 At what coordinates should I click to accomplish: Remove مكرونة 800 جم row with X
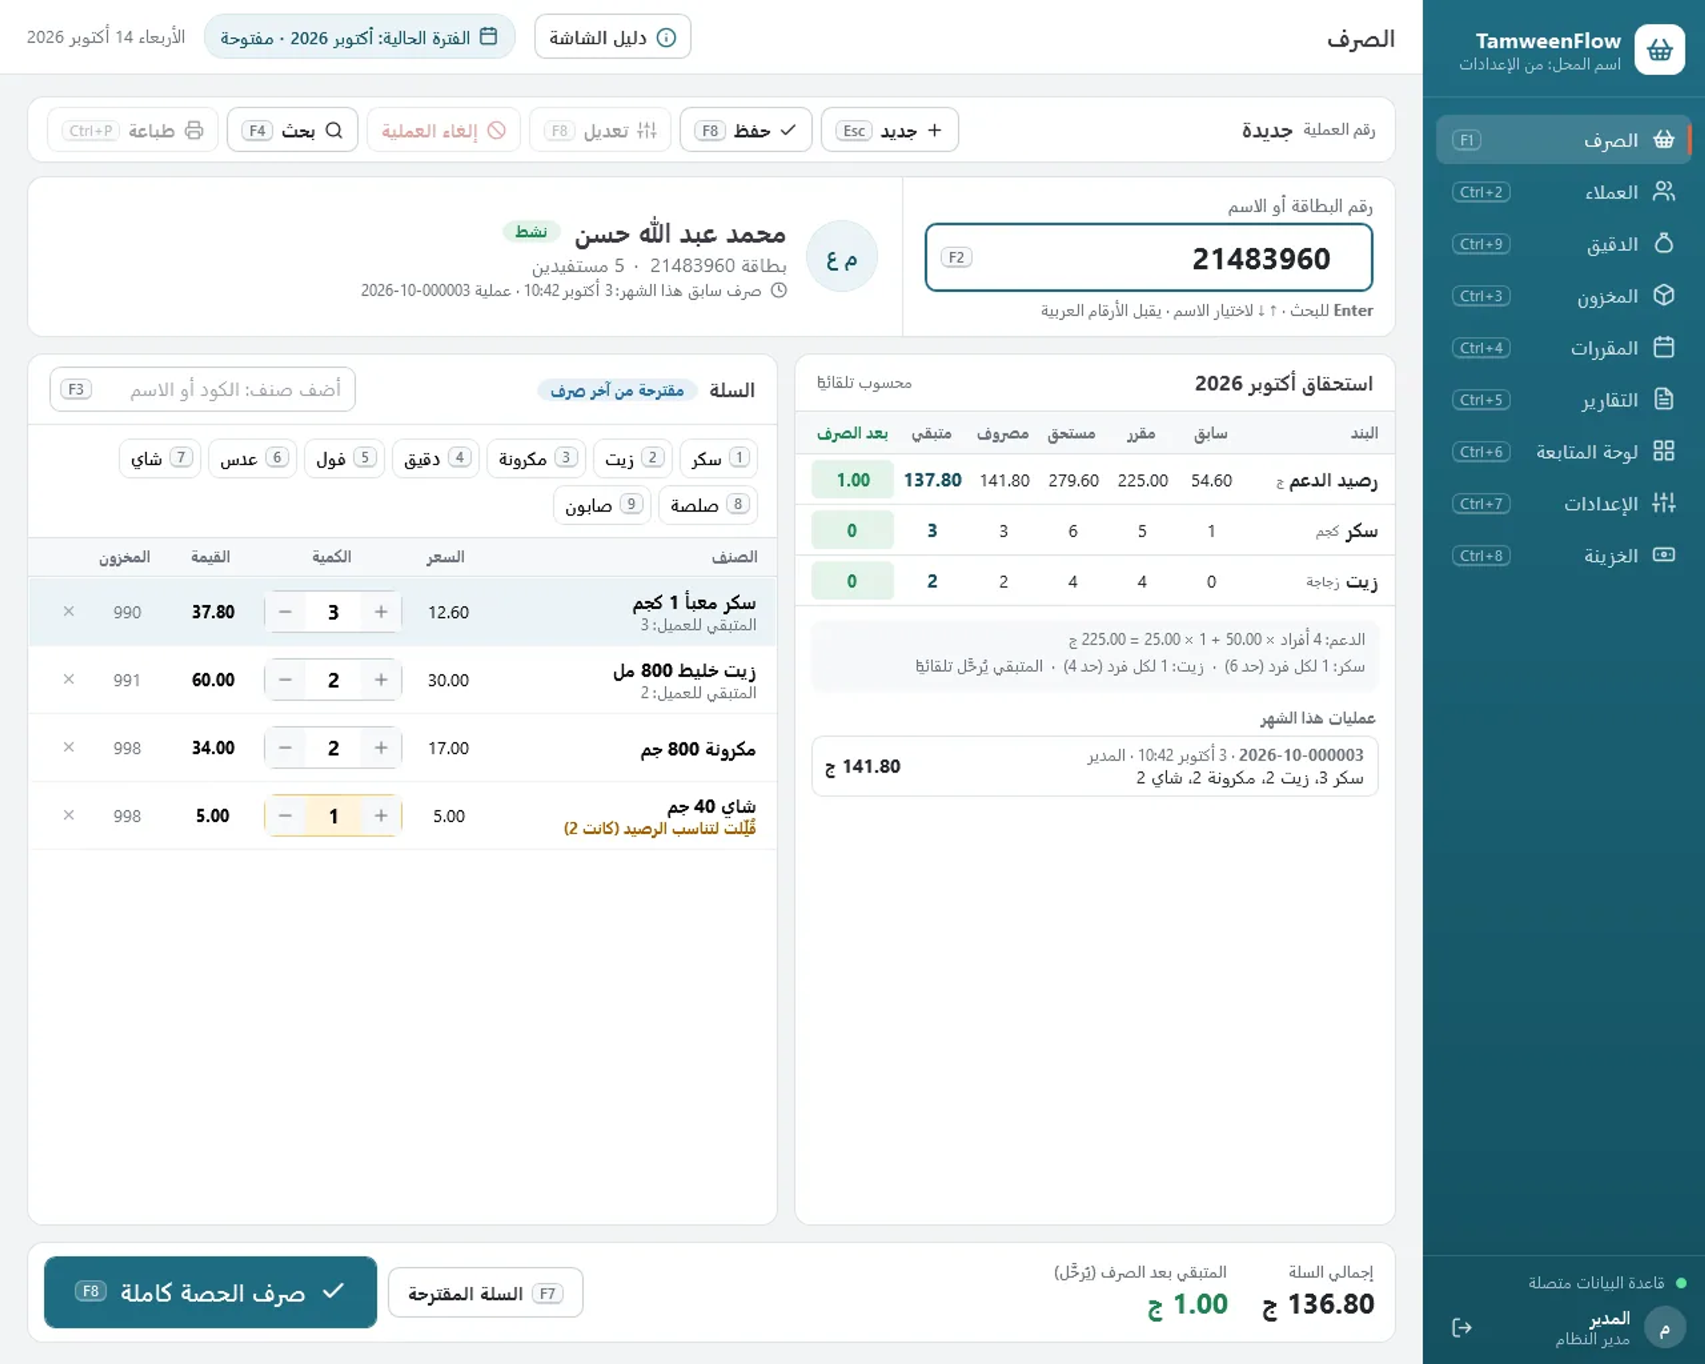[69, 747]
